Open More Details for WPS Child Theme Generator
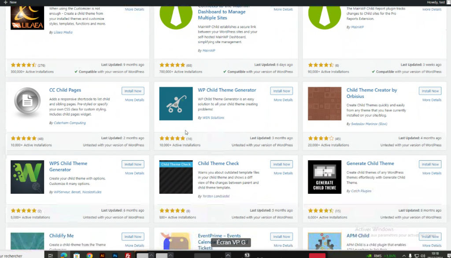The image size is (451, 258). (x=134, y=173)
